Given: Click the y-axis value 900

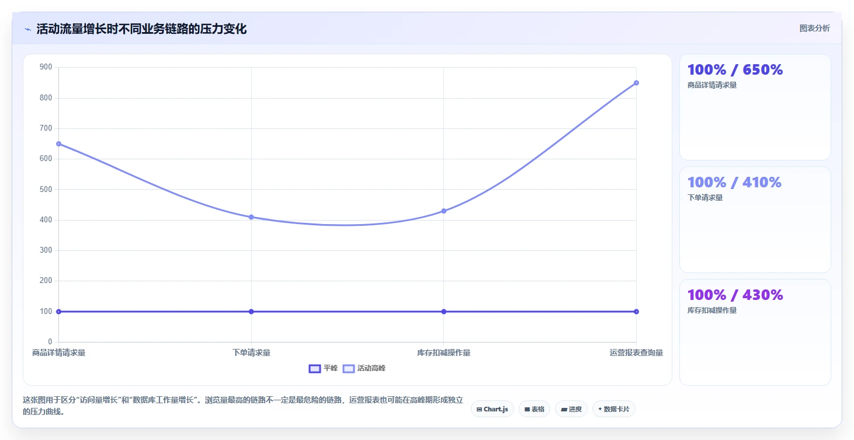Looking at the screenshot, I should point(46,67).
